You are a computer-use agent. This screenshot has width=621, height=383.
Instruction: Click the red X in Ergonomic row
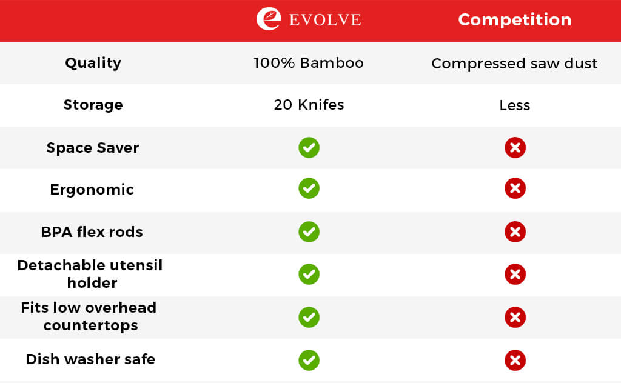pyautogui.click(x=515, y=188)
